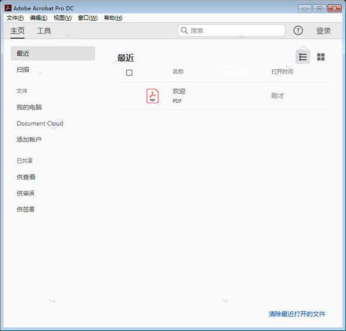
Task: Open the 窗口(W) menu
Action: 88,18
